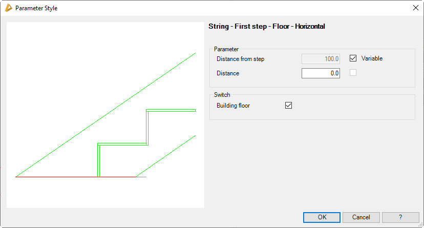Image resolution: width=424 pixels, height=228 pixels.
Task: Click the Distance from step label
Action: tap(240, 59)
